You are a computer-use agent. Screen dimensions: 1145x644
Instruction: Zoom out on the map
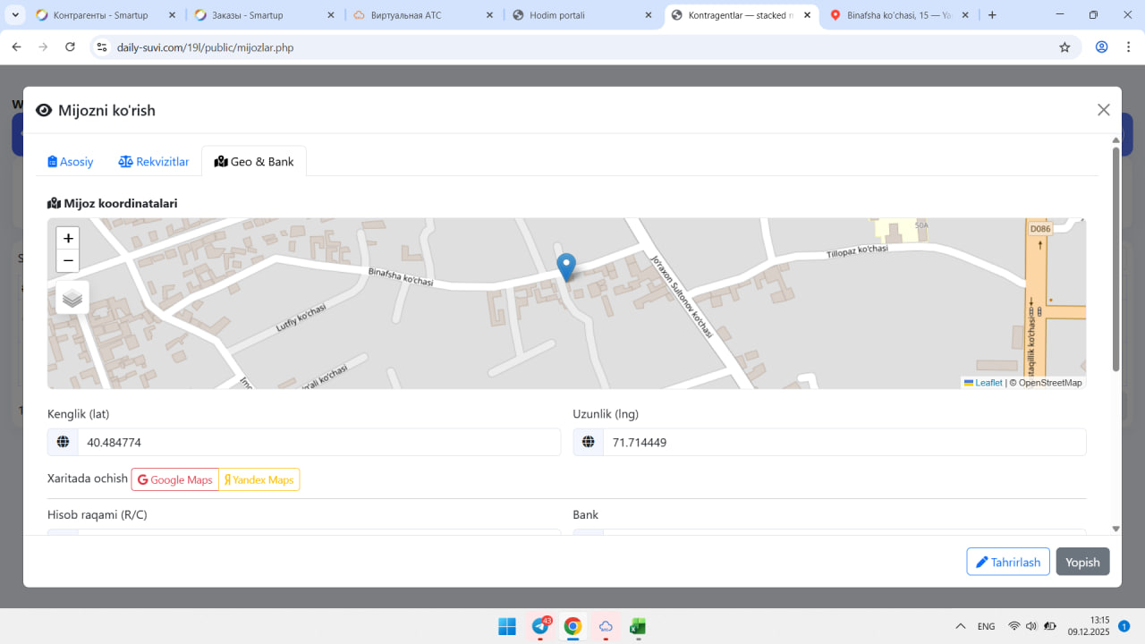tap(68, 261)
